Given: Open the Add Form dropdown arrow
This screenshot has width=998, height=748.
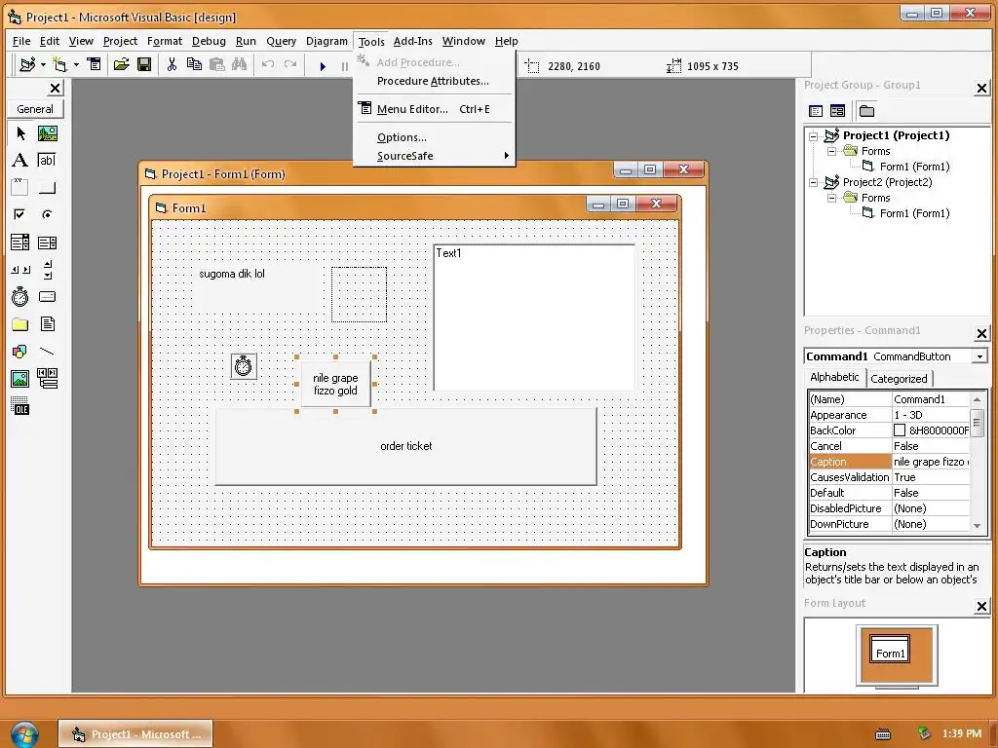Looking at the screenshot, I should click(76, 64).
